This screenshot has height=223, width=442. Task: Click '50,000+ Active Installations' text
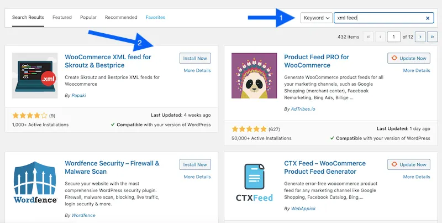tap(261, 138)
